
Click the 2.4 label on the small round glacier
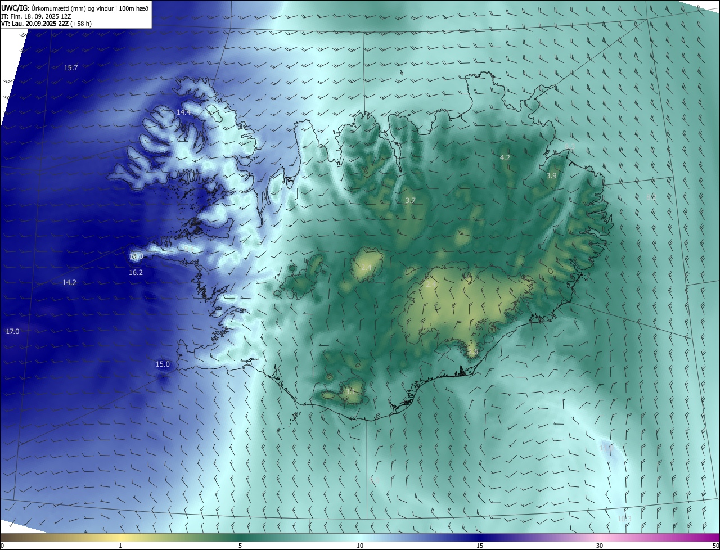tap(366, 267)
